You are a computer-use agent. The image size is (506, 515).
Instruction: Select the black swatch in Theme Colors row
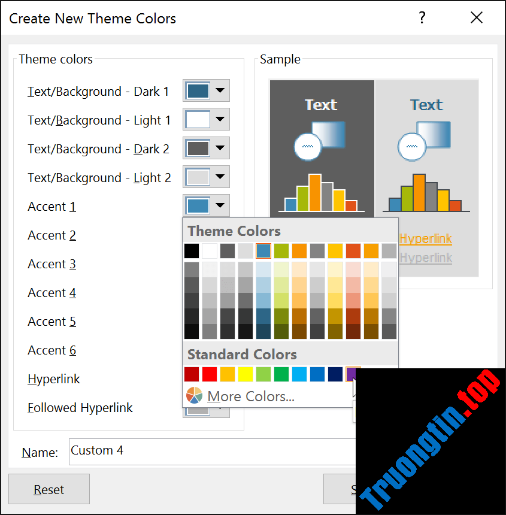(x=192, y=250)
